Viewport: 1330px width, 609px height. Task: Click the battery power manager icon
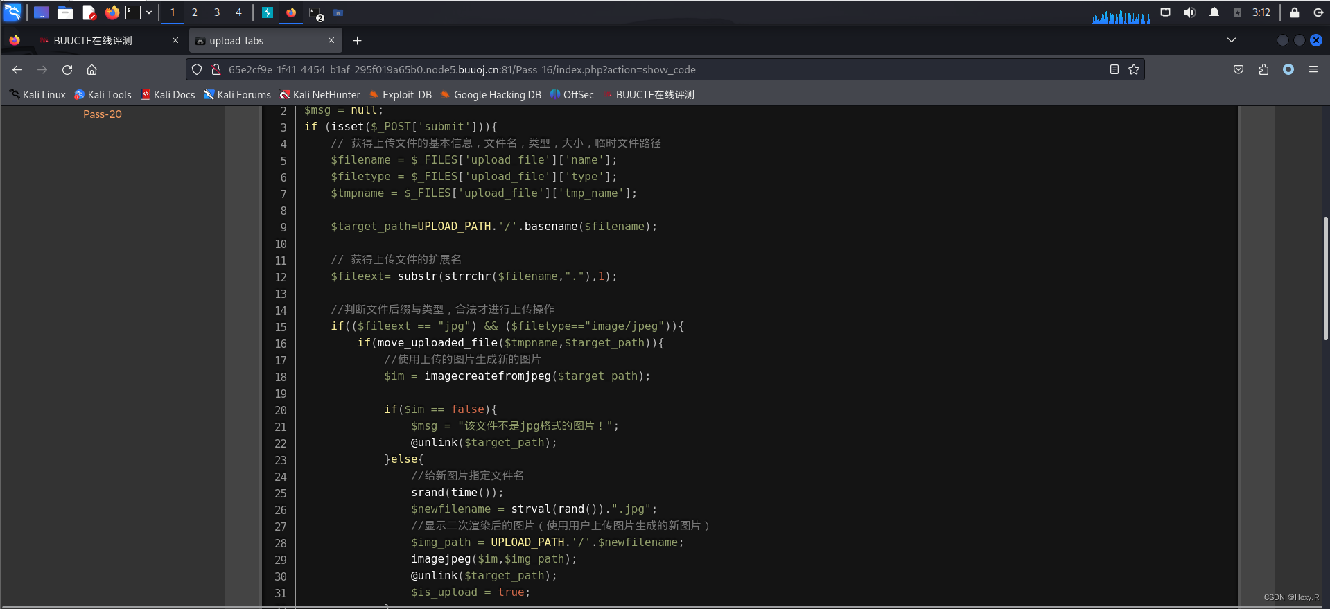click(x=1238, y=12)
